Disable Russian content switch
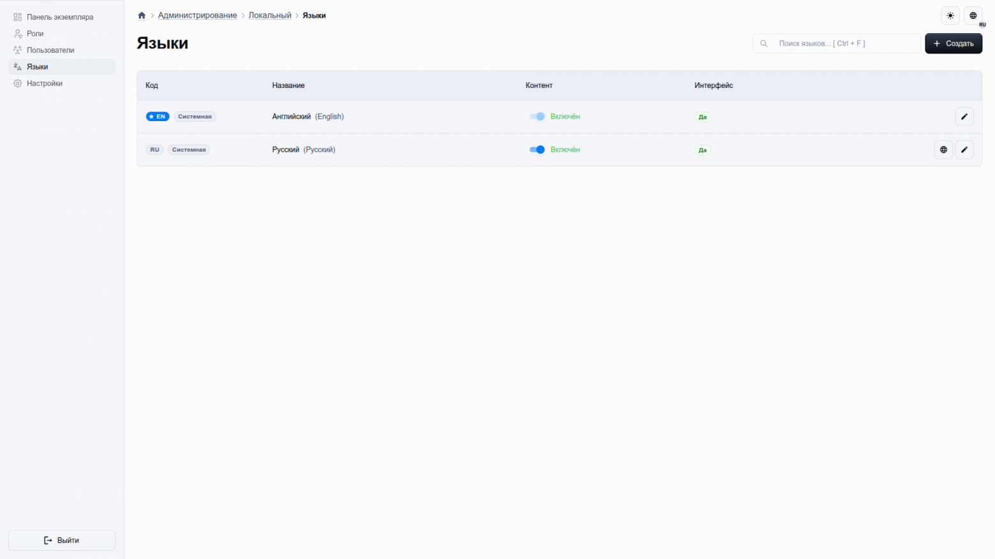 tap(537, 150)
